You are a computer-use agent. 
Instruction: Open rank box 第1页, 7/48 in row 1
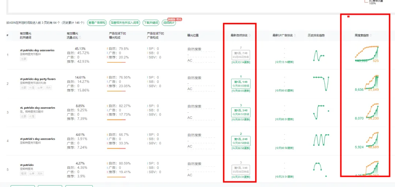click(241, 55)
